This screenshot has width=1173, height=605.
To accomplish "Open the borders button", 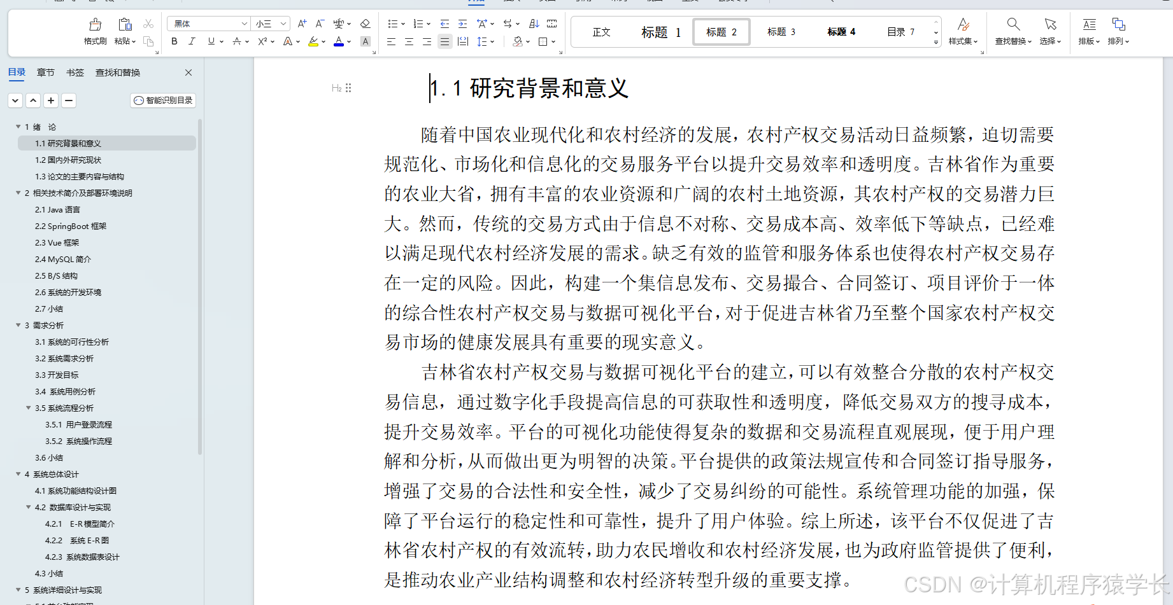I will pos(543,41).
